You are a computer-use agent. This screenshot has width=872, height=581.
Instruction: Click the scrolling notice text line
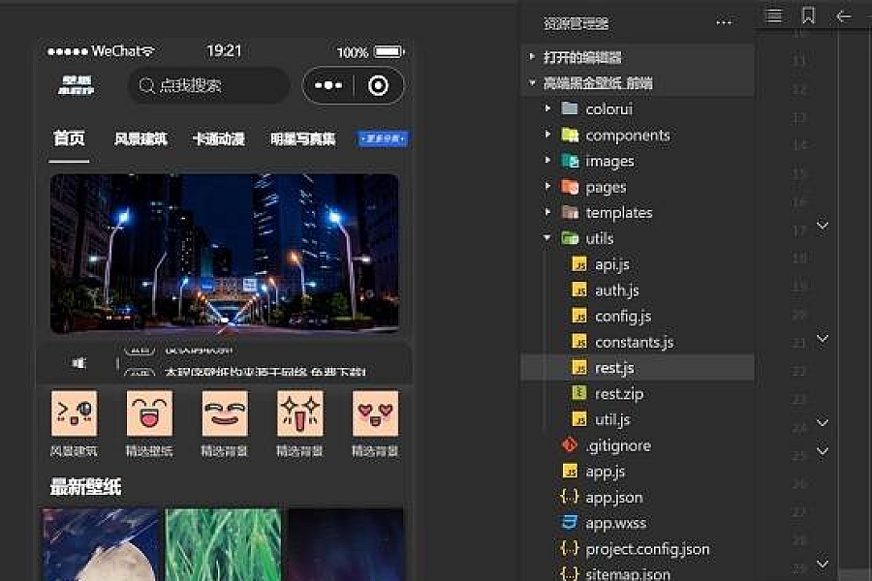point(265,371)
